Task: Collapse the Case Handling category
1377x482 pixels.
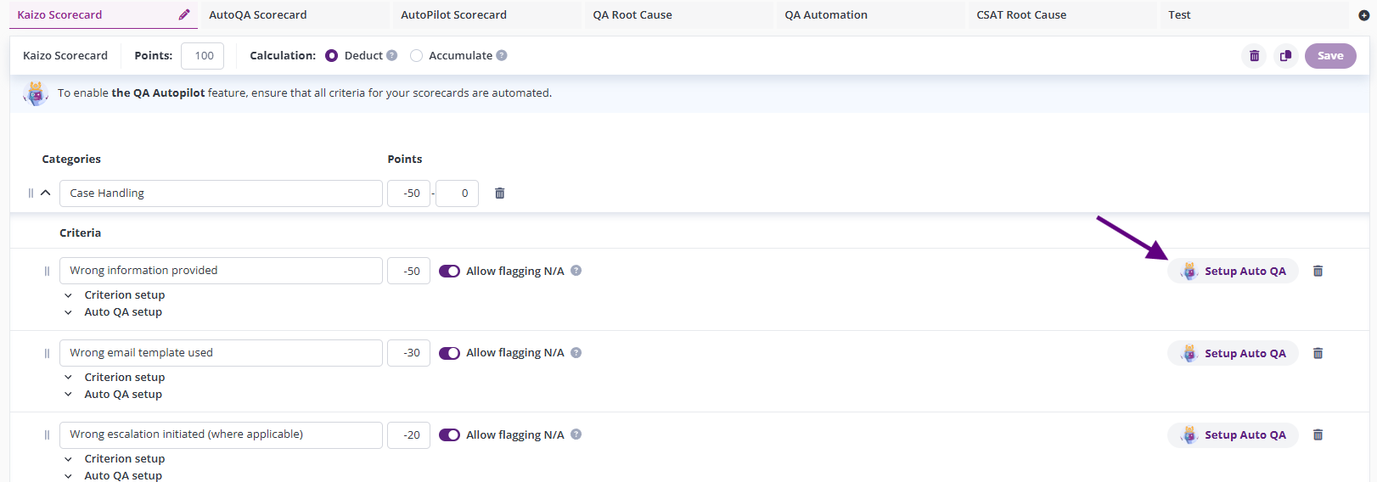Action: (x=46, y=193)
